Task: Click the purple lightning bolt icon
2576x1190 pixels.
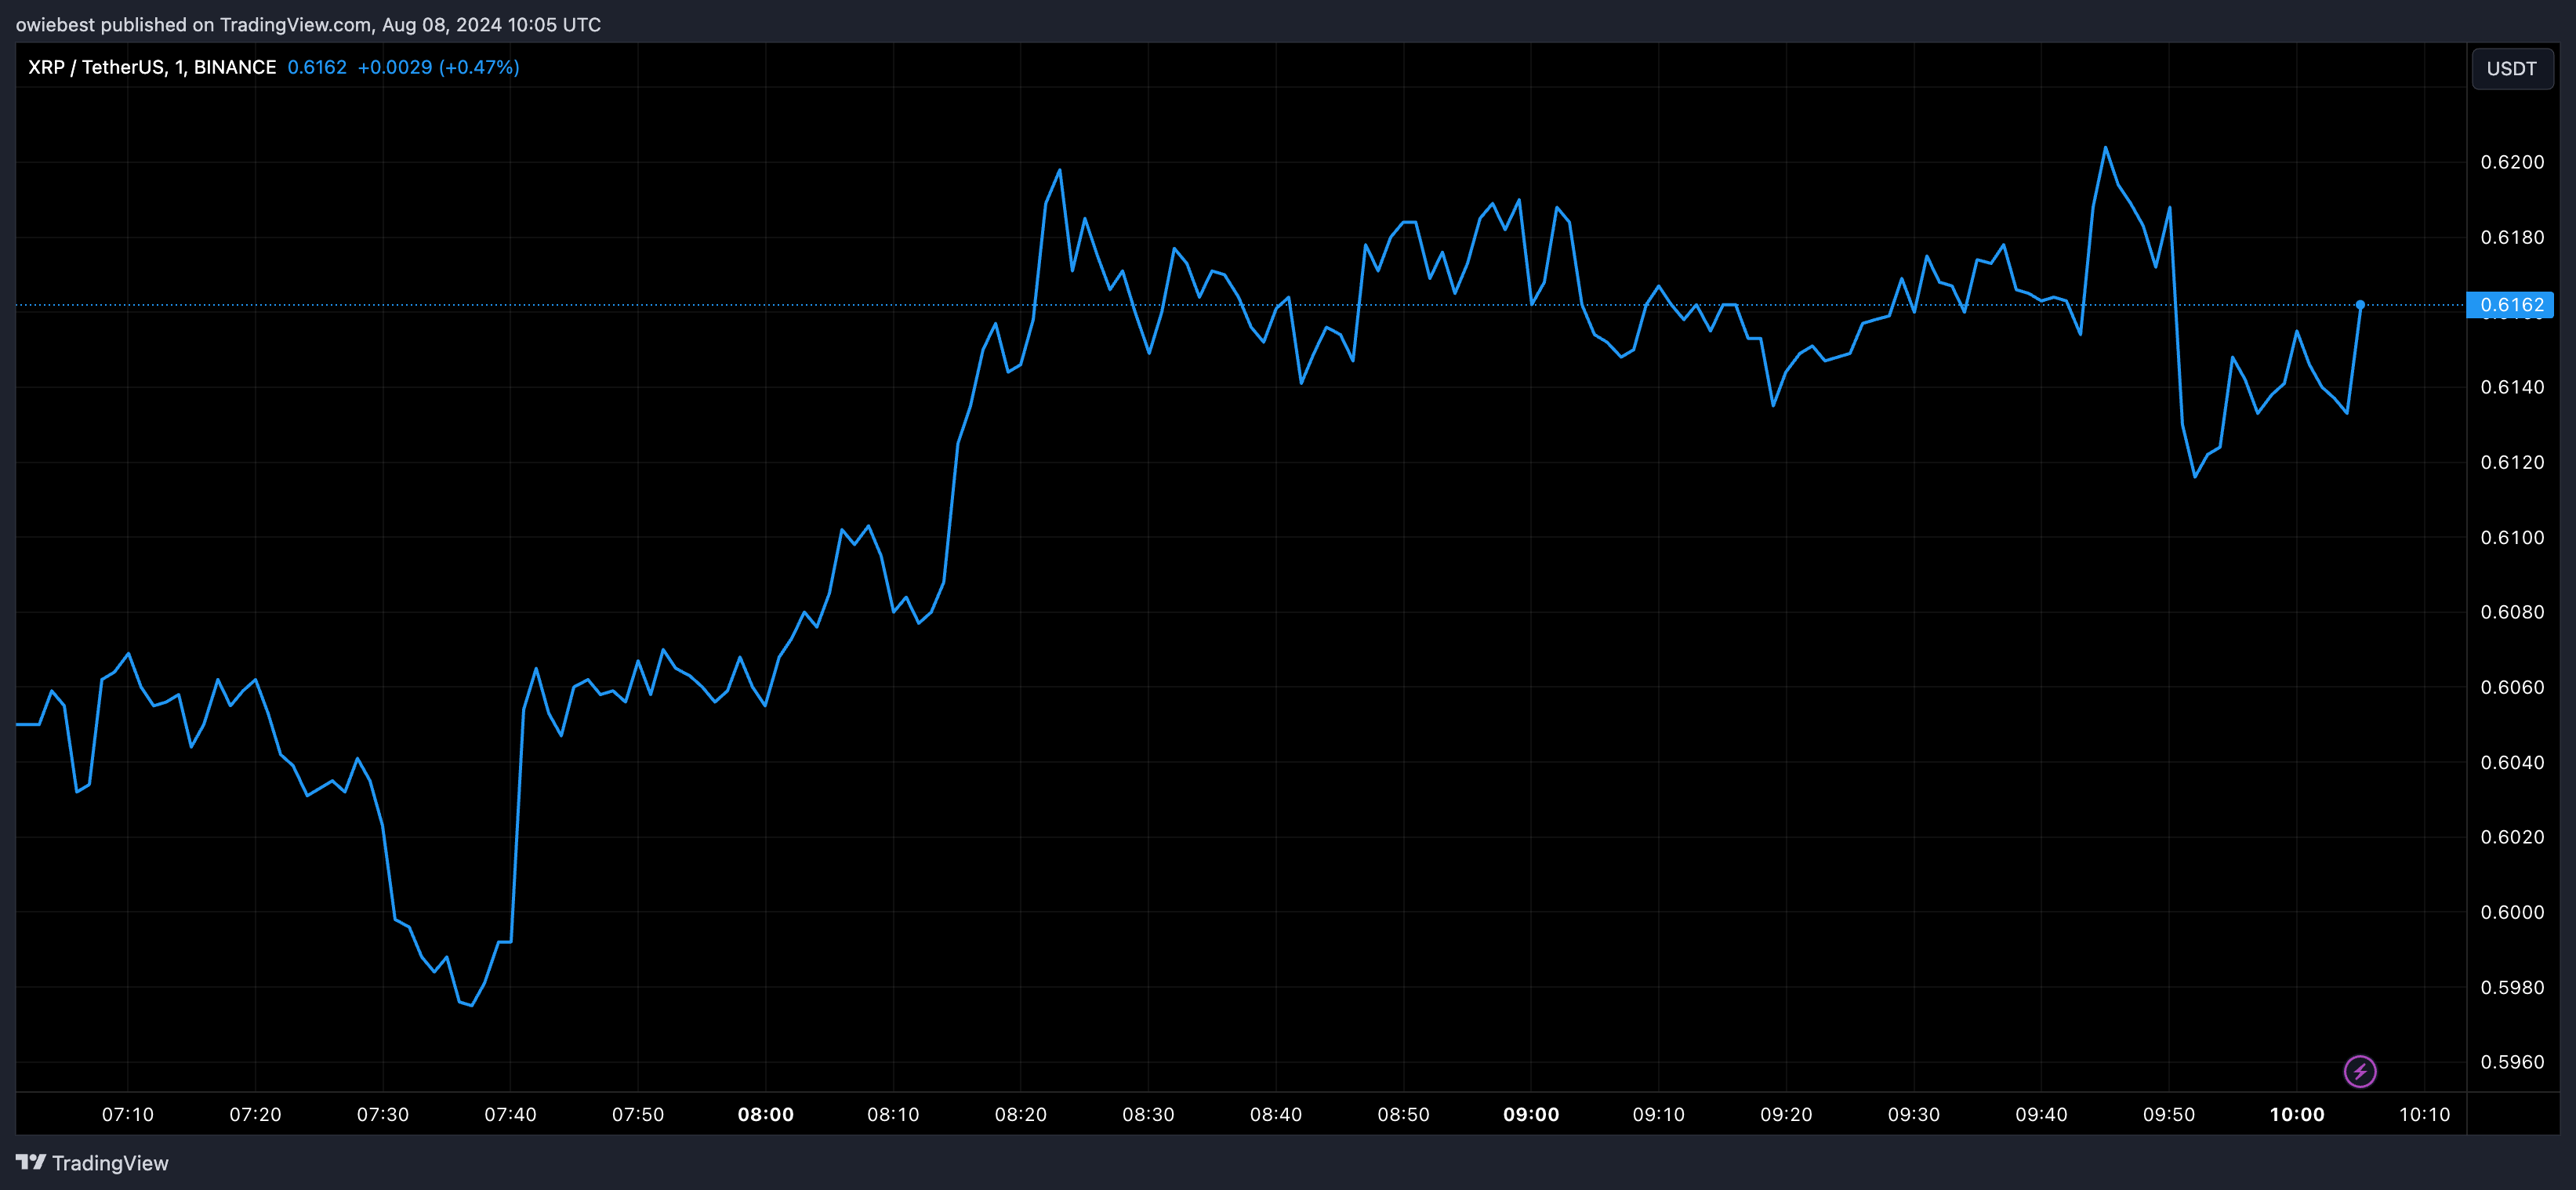Action: (2360, 1071)
